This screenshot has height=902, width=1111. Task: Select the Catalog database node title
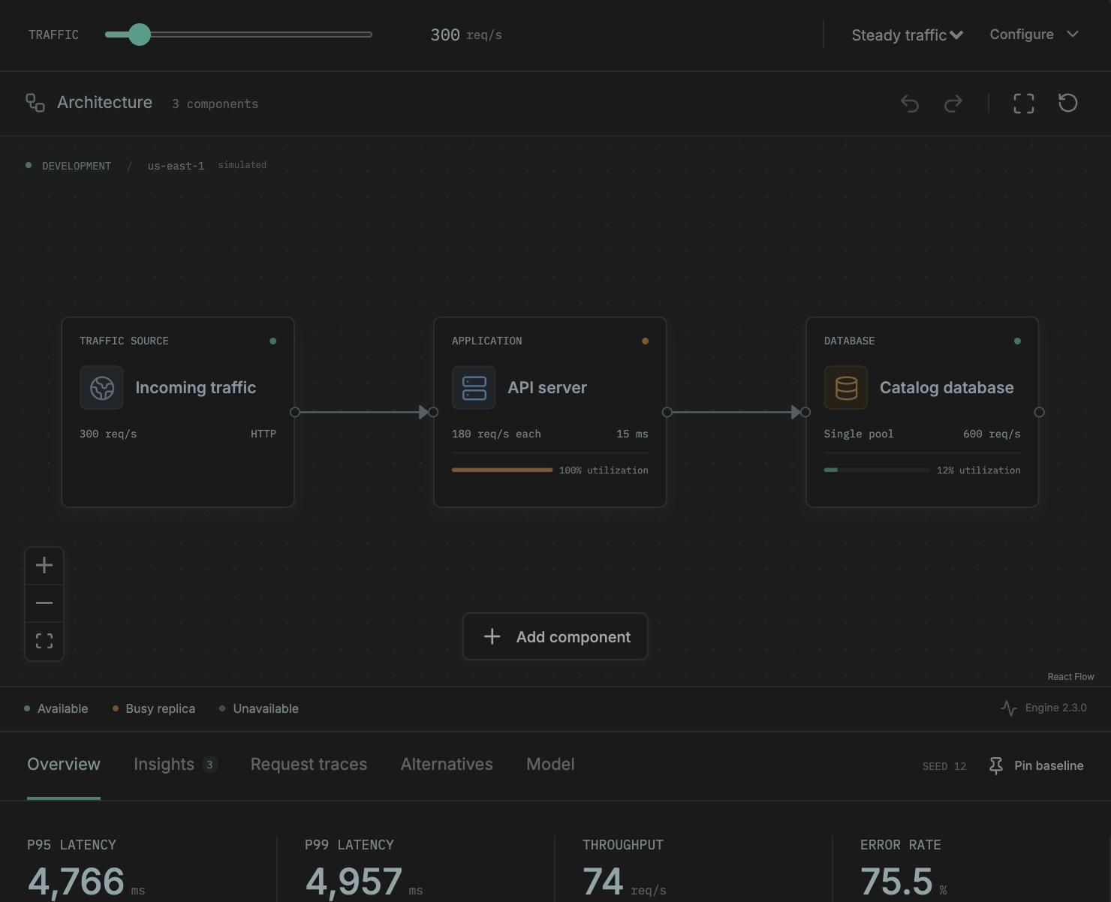(x=947, y=387)
